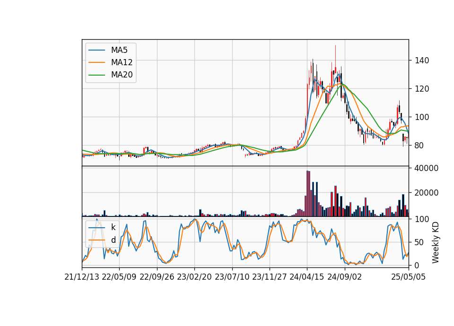This screenshot has height=326, width=454.
Task: Click the 80 price axis tick
Action: pos(419,146)
